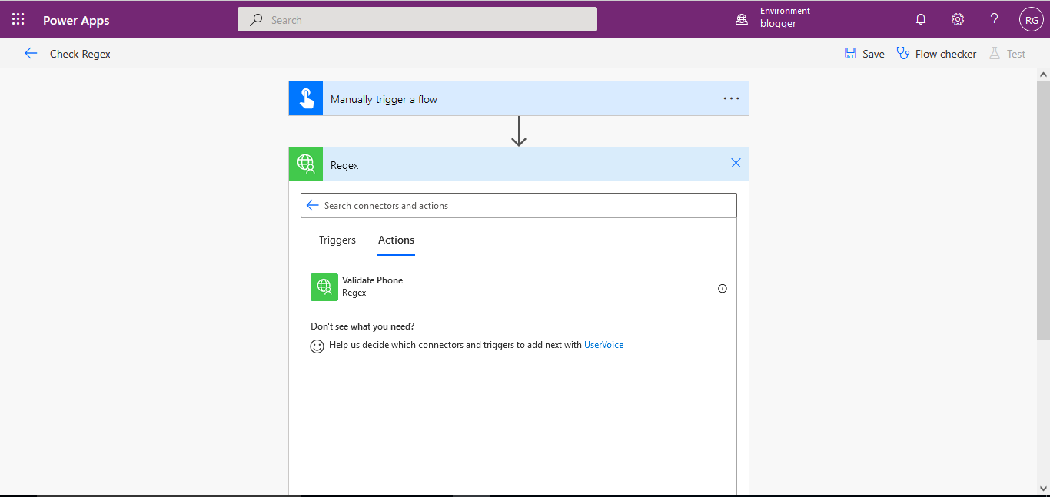Viewport: 1050px width, 497px height.
Task: Click the vertical scrollbar thumb
Action: tap(1043, 210)
